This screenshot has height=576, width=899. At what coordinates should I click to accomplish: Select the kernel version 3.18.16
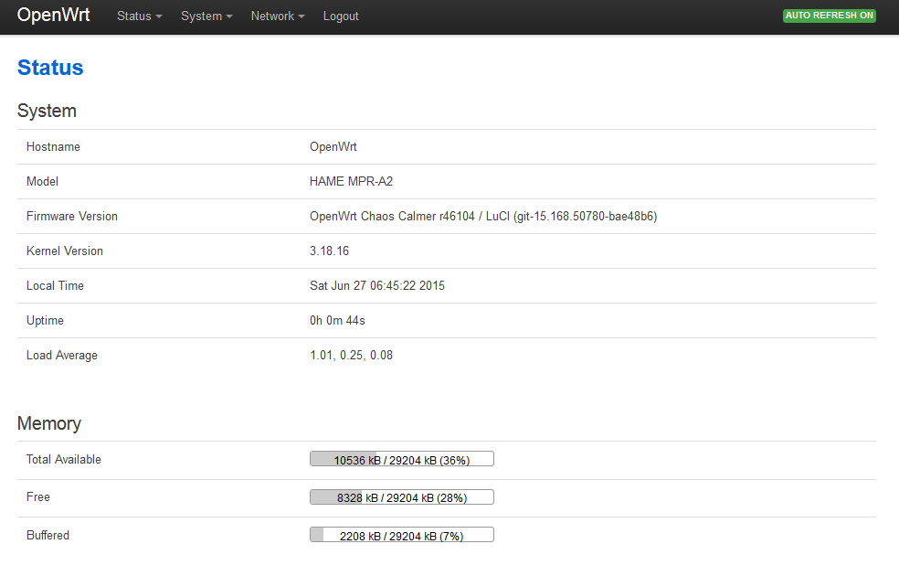329,251
